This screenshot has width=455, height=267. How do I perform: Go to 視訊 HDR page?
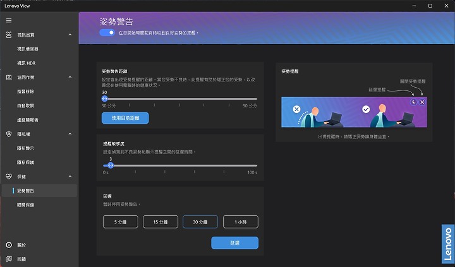26,63
